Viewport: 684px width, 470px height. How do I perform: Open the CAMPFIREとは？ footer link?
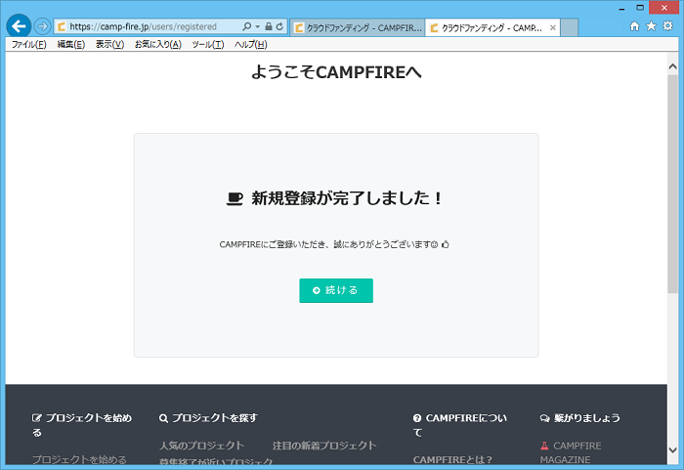click(452, 460)
